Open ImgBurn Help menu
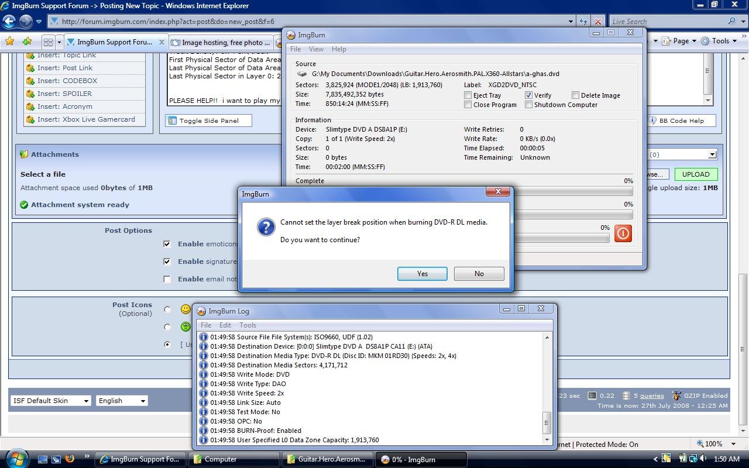The height and width of the screenshot is (468, 749). click(339, 49)
